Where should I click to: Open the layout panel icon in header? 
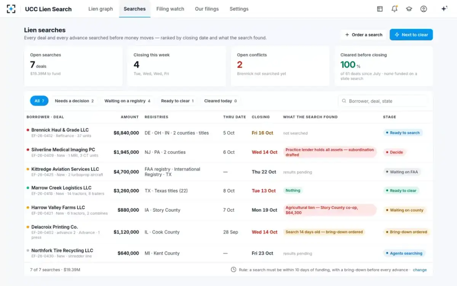click(380, 9)
